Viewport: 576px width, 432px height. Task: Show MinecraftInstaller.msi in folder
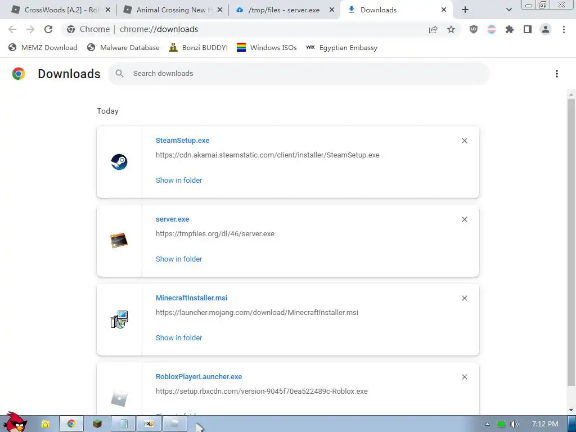[179, 337]
